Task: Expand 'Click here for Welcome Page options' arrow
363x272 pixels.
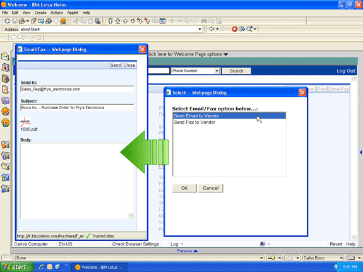Action: coord(226,54)
